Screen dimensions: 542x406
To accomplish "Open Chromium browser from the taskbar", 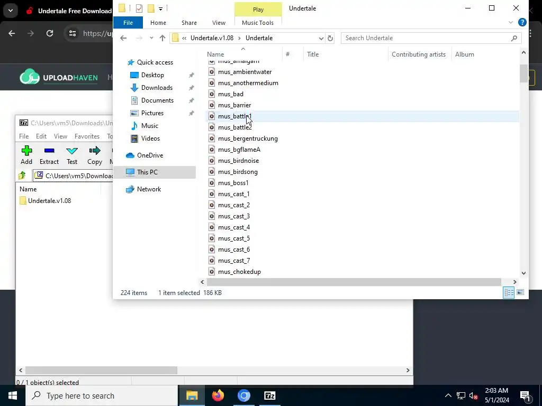I will click(243, 395).
